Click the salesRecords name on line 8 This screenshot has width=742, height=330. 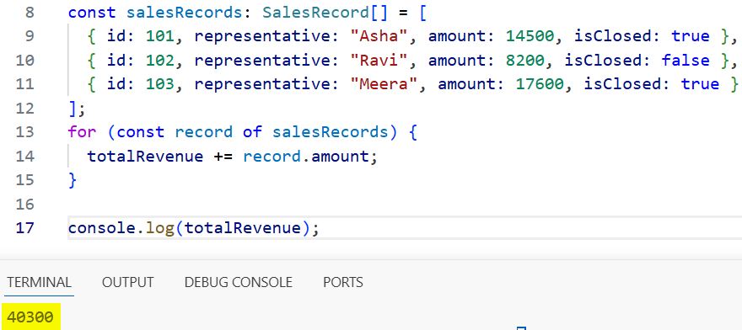[x=185, y=13]
